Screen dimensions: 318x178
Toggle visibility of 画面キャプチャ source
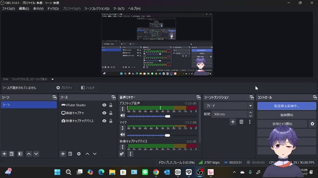point(104,113)
